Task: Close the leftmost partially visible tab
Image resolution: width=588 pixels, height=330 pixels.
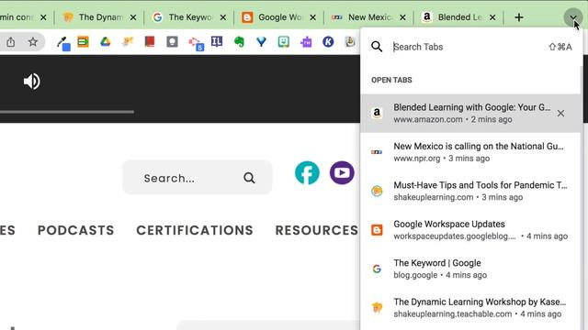Action: pyautogui.click(x=43, y=17)
